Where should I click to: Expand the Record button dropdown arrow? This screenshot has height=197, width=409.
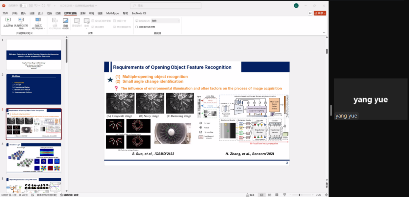(x=87, y=28)
